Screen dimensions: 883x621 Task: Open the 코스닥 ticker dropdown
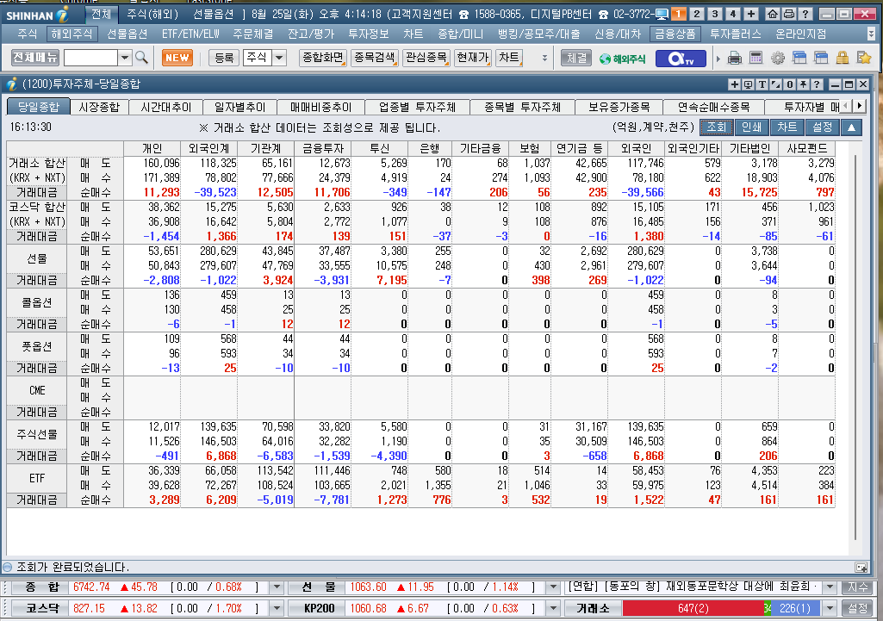[277, 609]
